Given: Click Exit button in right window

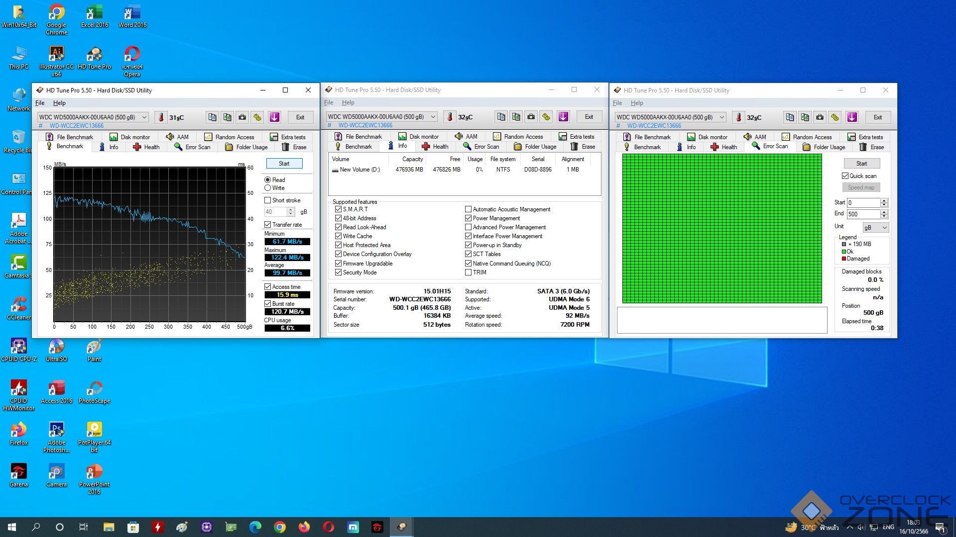Looking at the screenshot, I should pos(877,117).
